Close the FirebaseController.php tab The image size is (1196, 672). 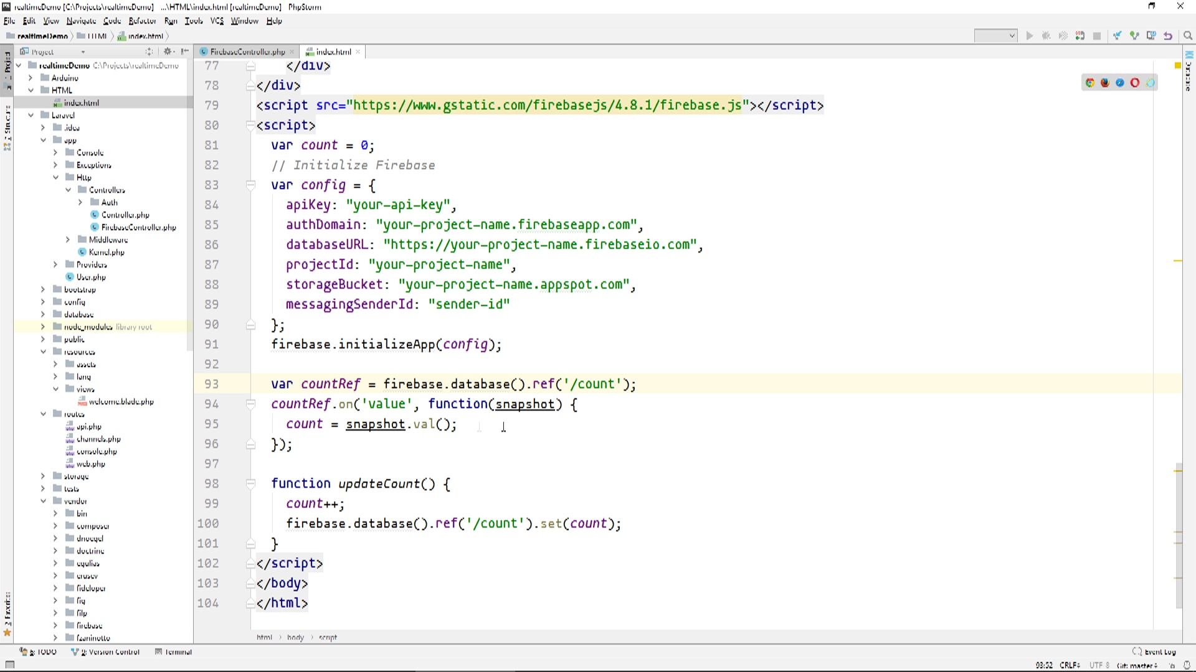point(292,52)
